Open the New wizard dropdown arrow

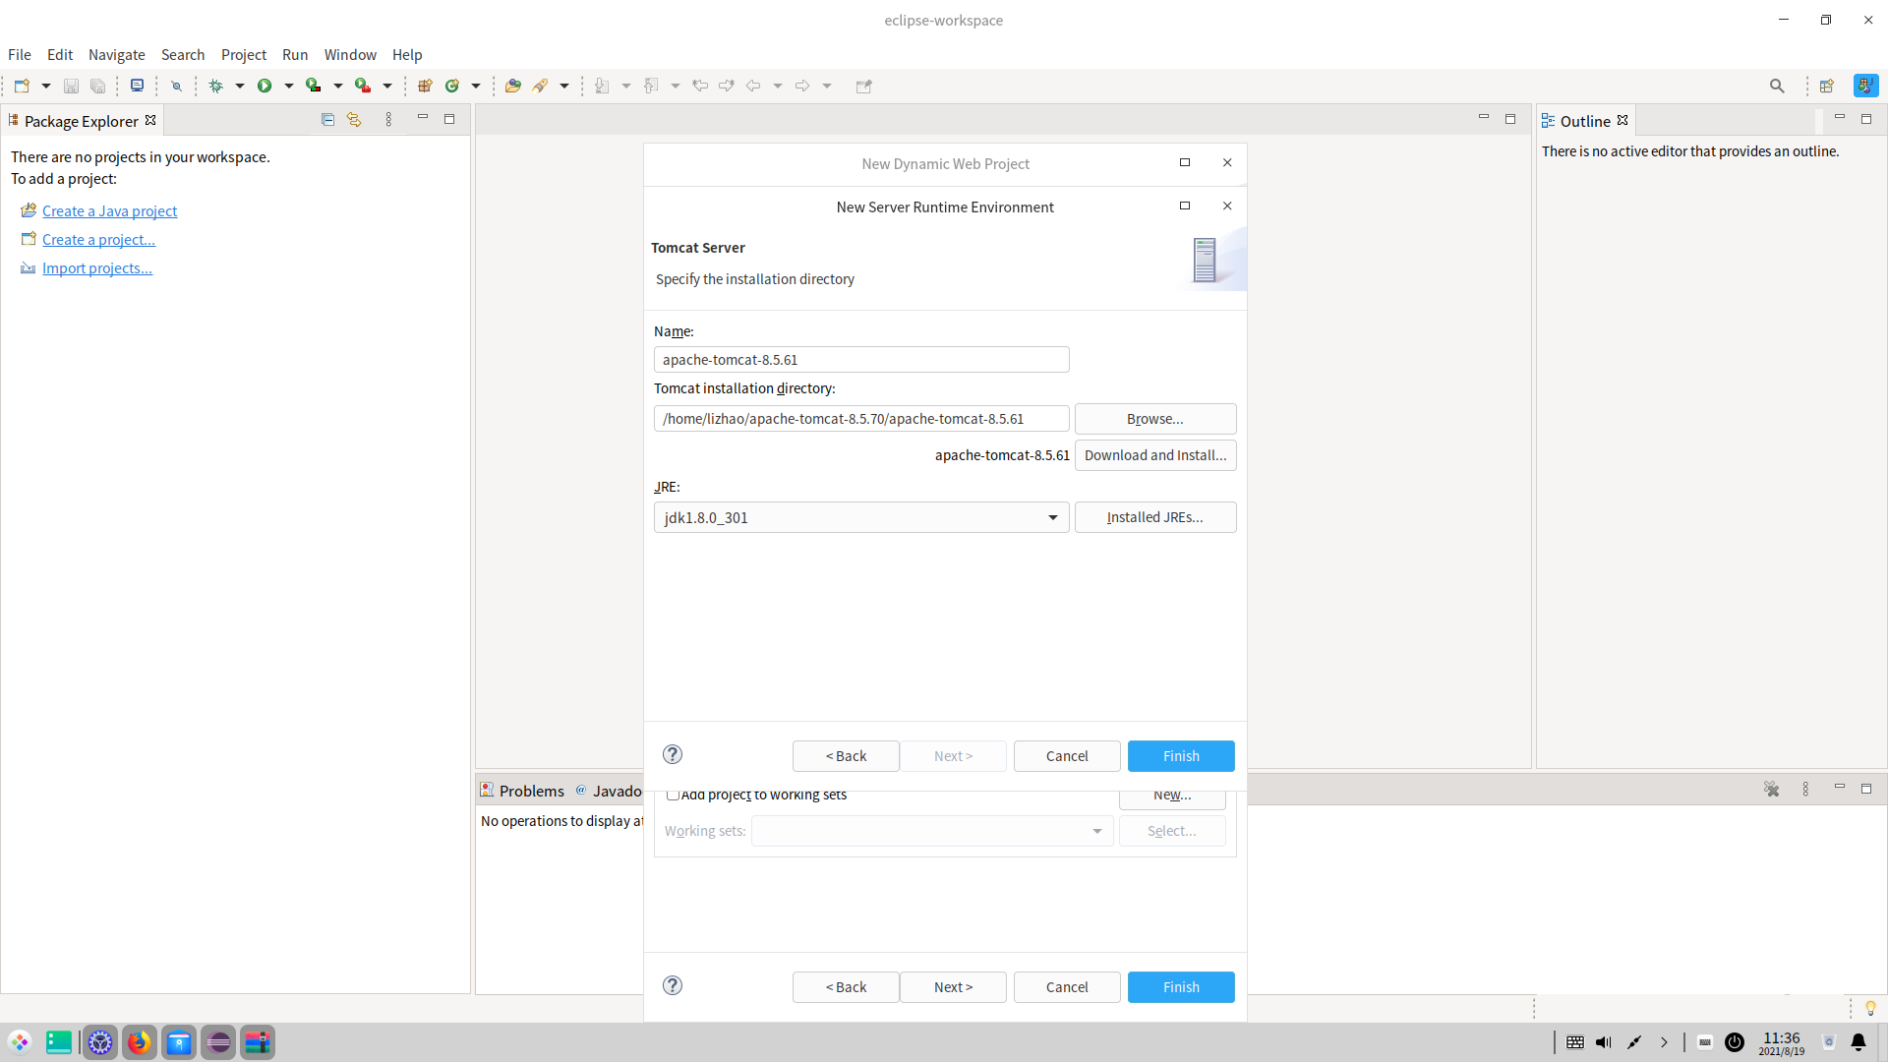(x=46, y=87)
